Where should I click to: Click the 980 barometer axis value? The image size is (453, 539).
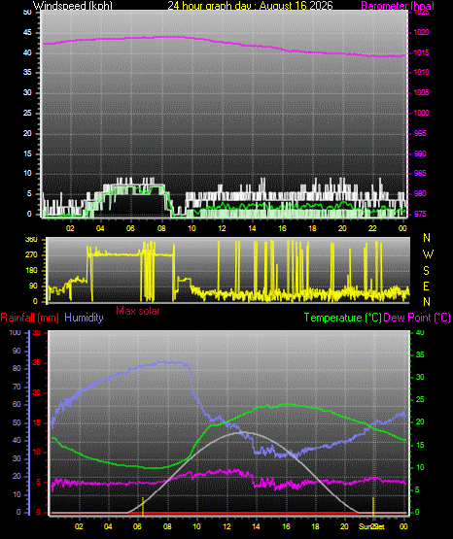pyautogui.click(x=420, y=193)
